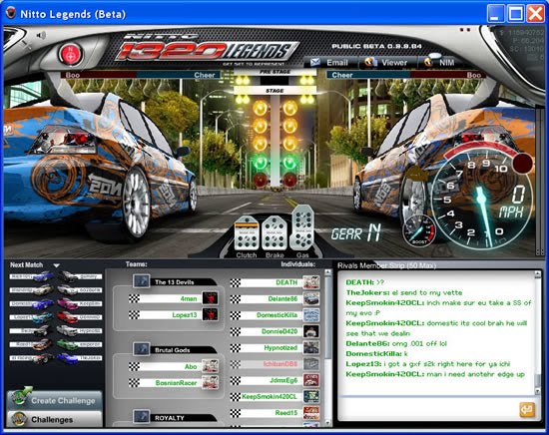Open the Brutal Gods team icon
The height and width of the screenshot is (435, 549).
click(x=142, y=348)
